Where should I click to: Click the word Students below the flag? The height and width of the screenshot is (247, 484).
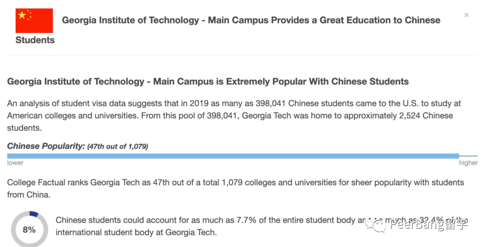pyautogui.click(x=35, y=40)
